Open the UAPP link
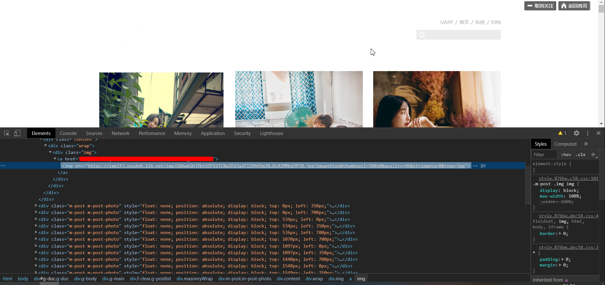 click(x=447, y=22)
